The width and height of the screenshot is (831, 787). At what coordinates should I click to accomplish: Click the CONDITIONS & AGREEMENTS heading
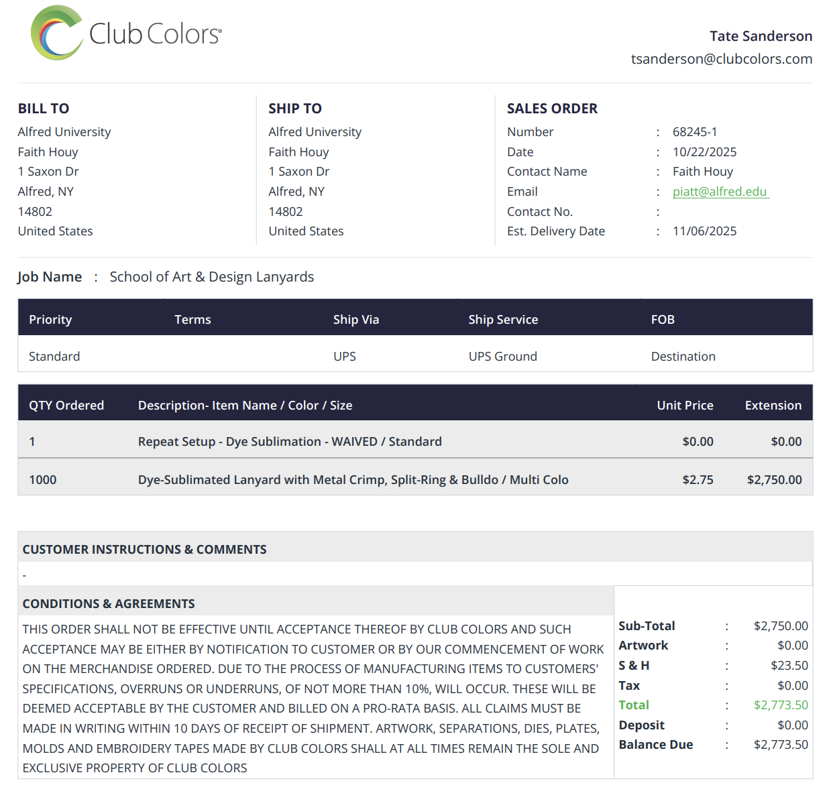coord(109,604)
